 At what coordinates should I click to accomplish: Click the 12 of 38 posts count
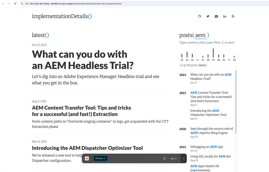click(188, 65)
